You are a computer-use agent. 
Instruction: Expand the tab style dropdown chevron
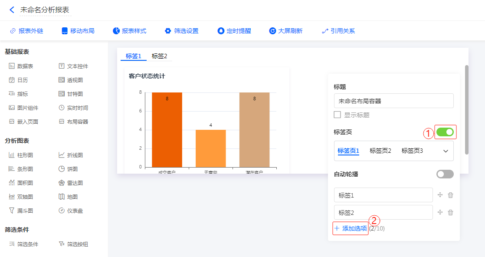[x=446, y=151]
